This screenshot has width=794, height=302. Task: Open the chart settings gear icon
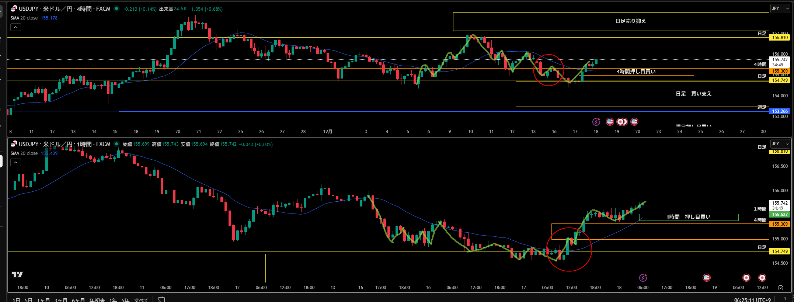pyautogui.click(x=780, y=288)
